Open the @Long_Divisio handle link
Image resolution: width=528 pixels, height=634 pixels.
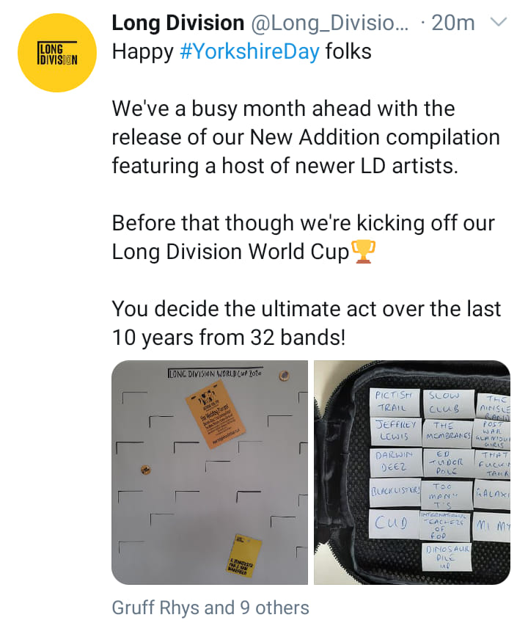click(x=331, y=23)
